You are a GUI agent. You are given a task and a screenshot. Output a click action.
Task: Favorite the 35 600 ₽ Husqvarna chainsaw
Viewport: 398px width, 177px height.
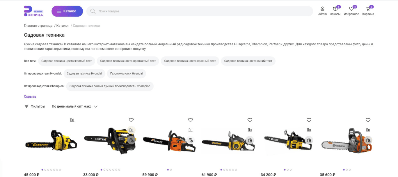tap(368, 120)
